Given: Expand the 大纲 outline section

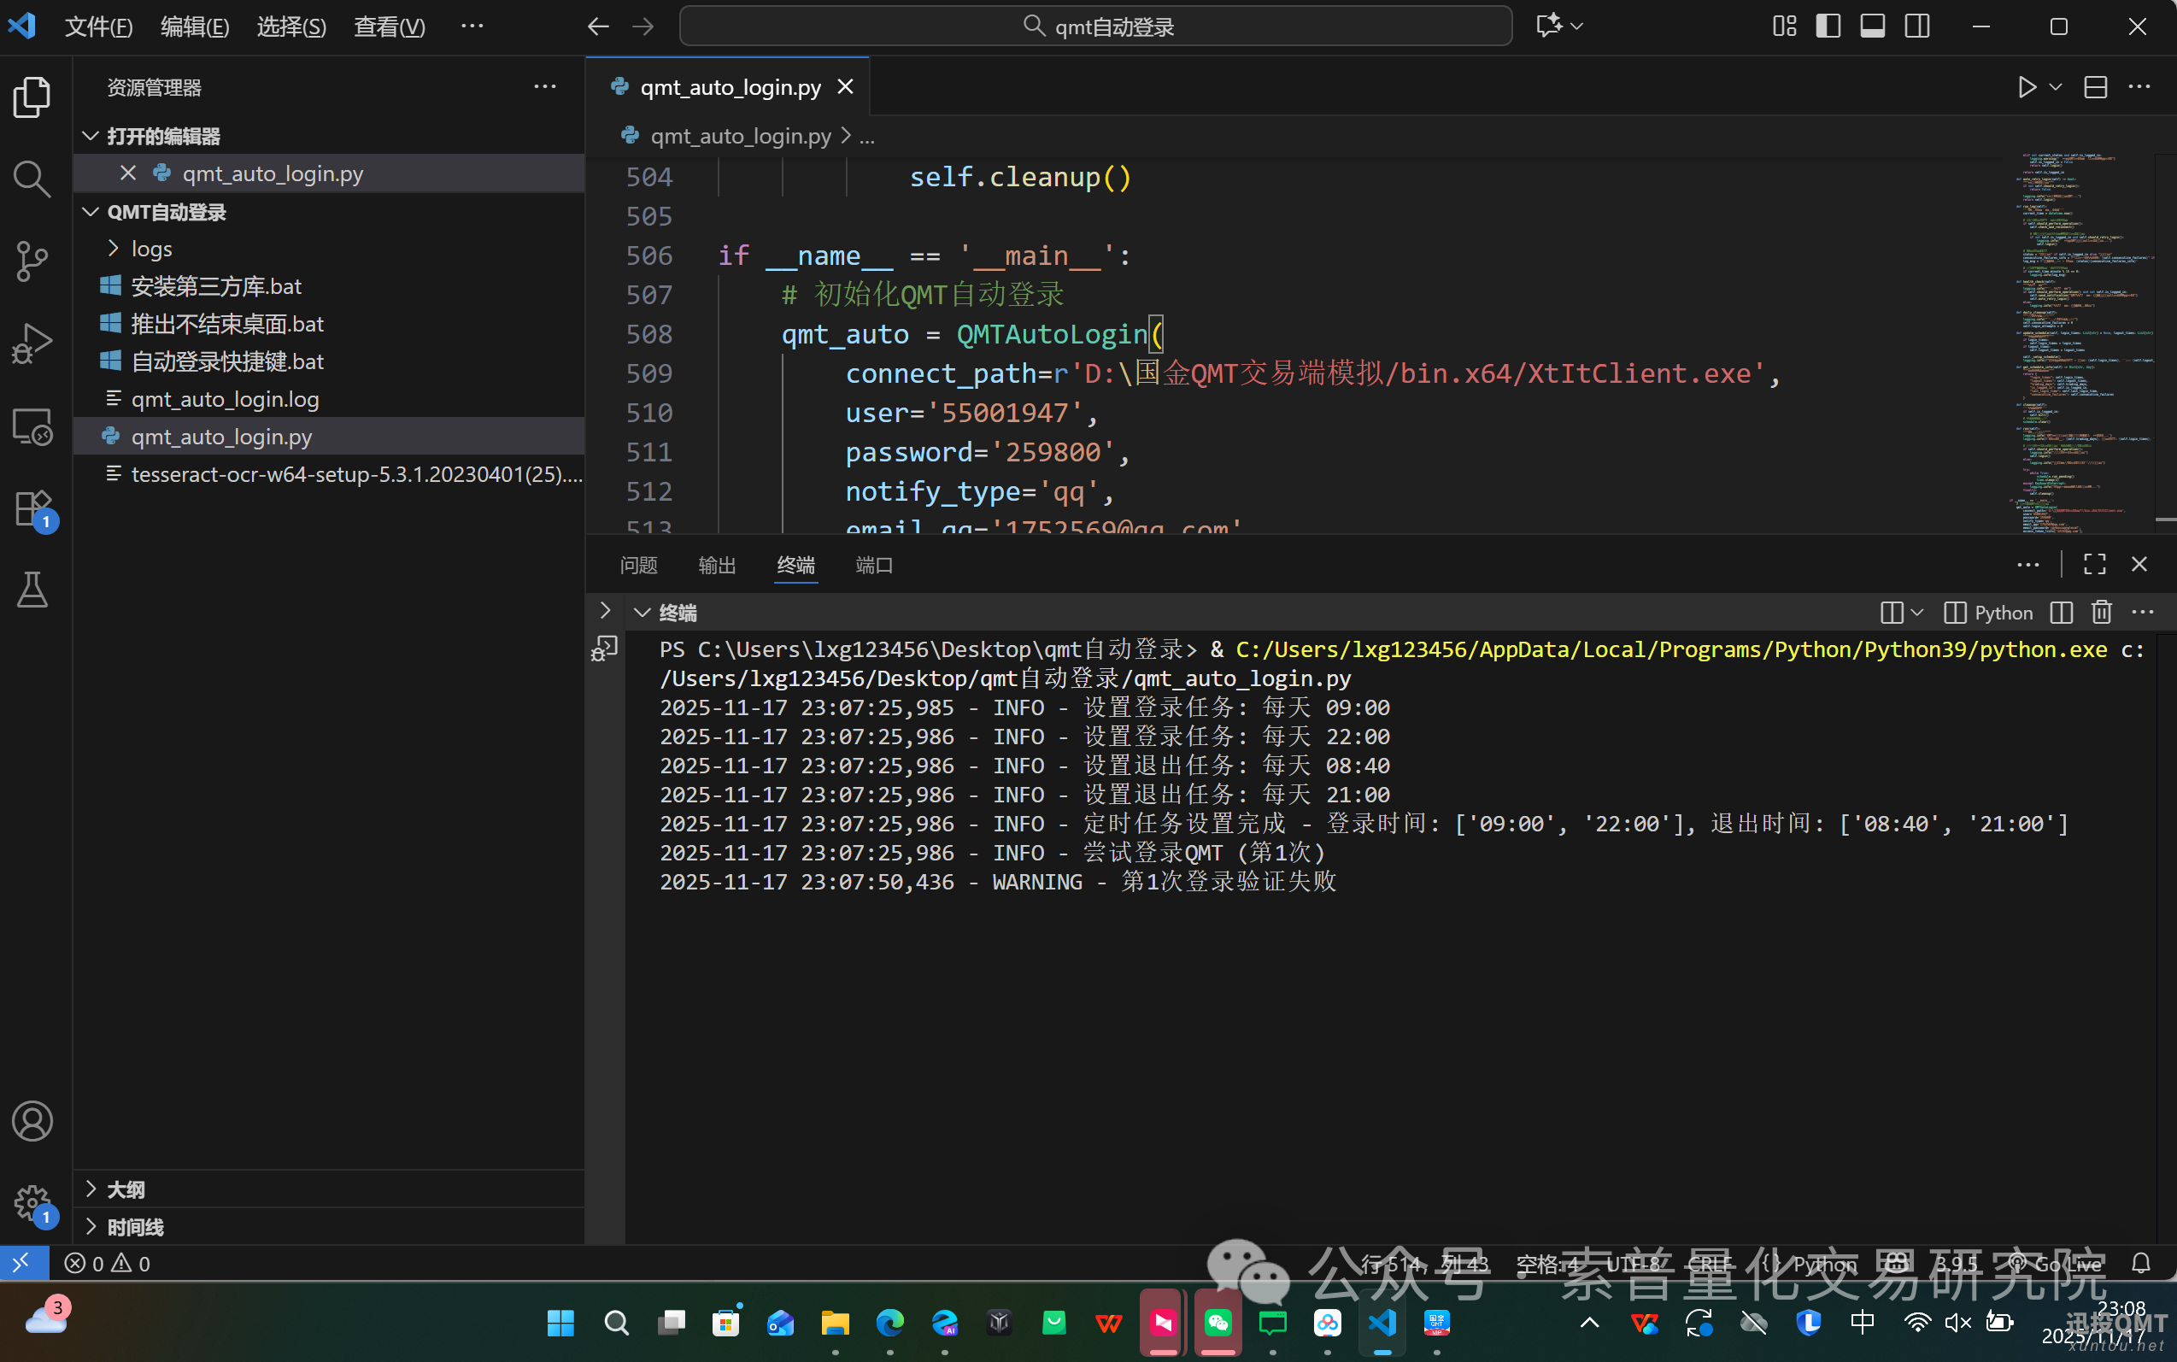Looking at the screenshot, I should tap(126, 1190).
